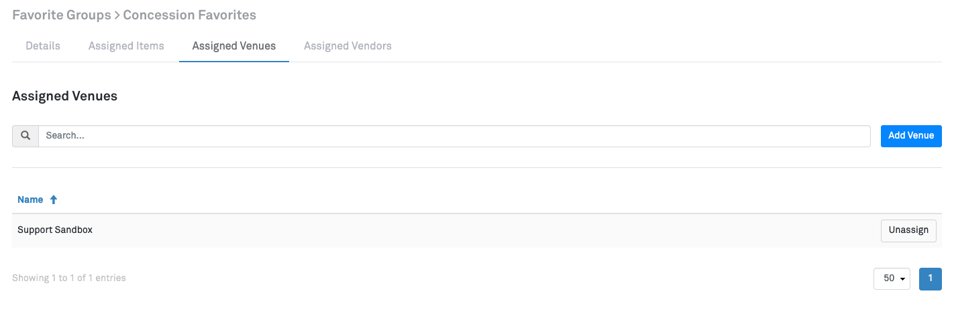
Task: Sort the table by Name column
Action: [30, 199]
